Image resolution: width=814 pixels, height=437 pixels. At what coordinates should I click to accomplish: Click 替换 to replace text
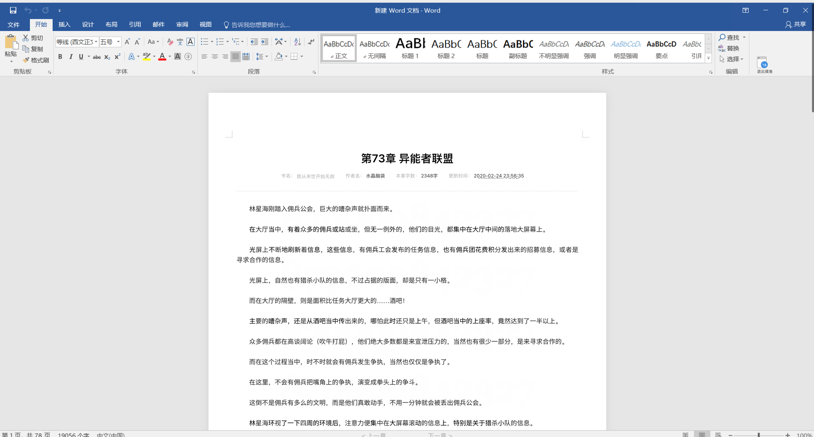click(729, 48)
